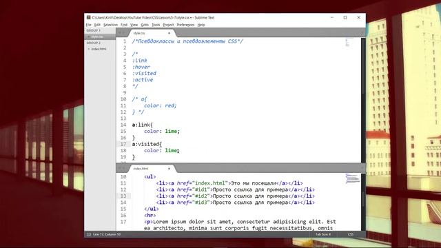
Task: Click the line with href="index.html"
Action: 229,183
